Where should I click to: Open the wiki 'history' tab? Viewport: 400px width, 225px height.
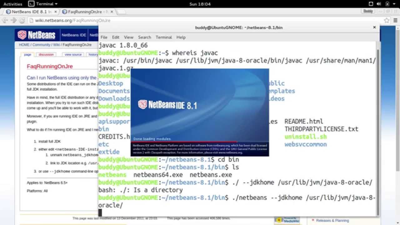pyautogui.click(x=92, y=55)
